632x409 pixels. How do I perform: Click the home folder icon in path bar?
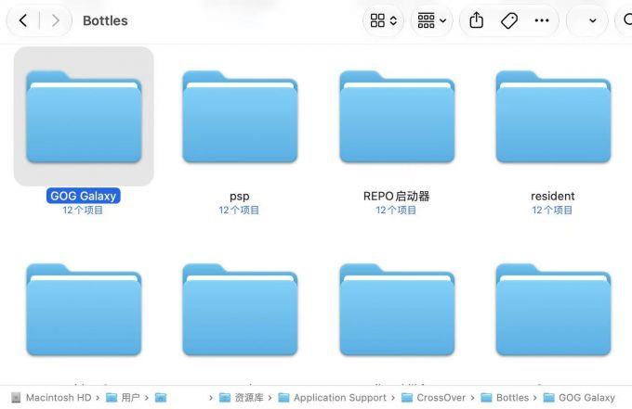click(x=161, y=398)
